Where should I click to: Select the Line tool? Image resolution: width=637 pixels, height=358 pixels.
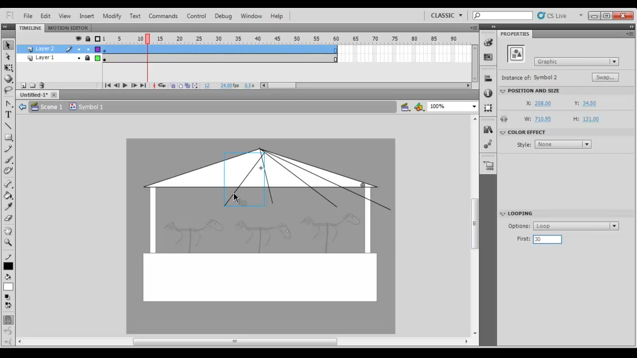click(x=8, y=126)
